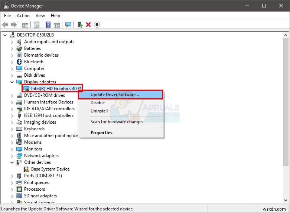Screen dimensions: 290x213
Task: Expand the Bluetooth category chevron
Action: 12,62
